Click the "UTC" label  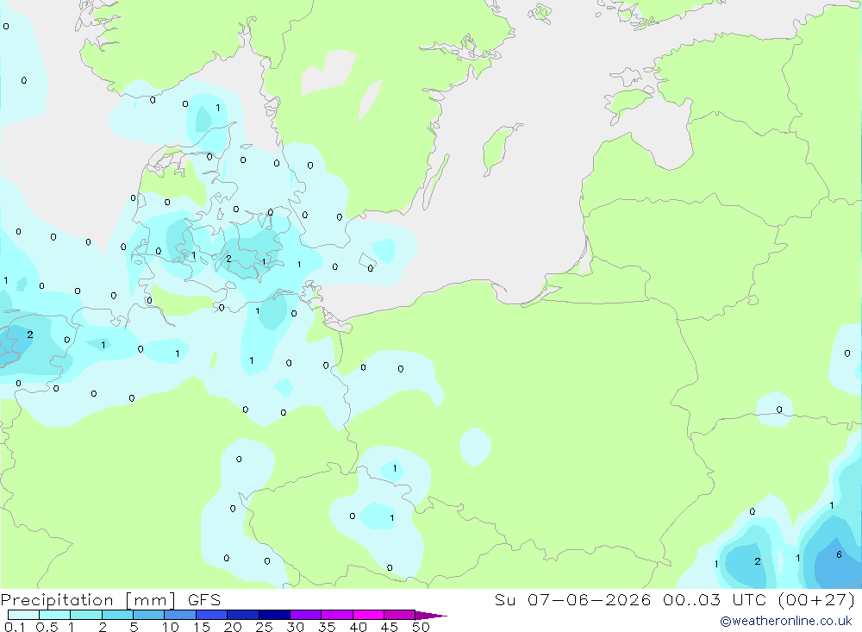[749, 599]
